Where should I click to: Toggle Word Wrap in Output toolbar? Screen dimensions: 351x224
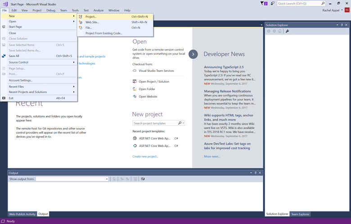143,179
